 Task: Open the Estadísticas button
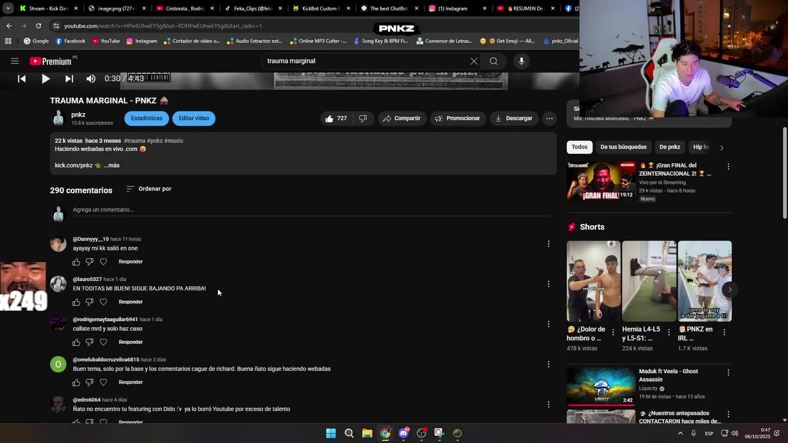pyautogui.click(x=147, y=118)
